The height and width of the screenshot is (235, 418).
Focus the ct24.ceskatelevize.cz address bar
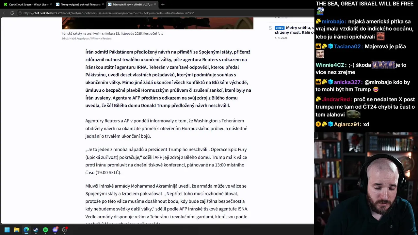point(108,13)
